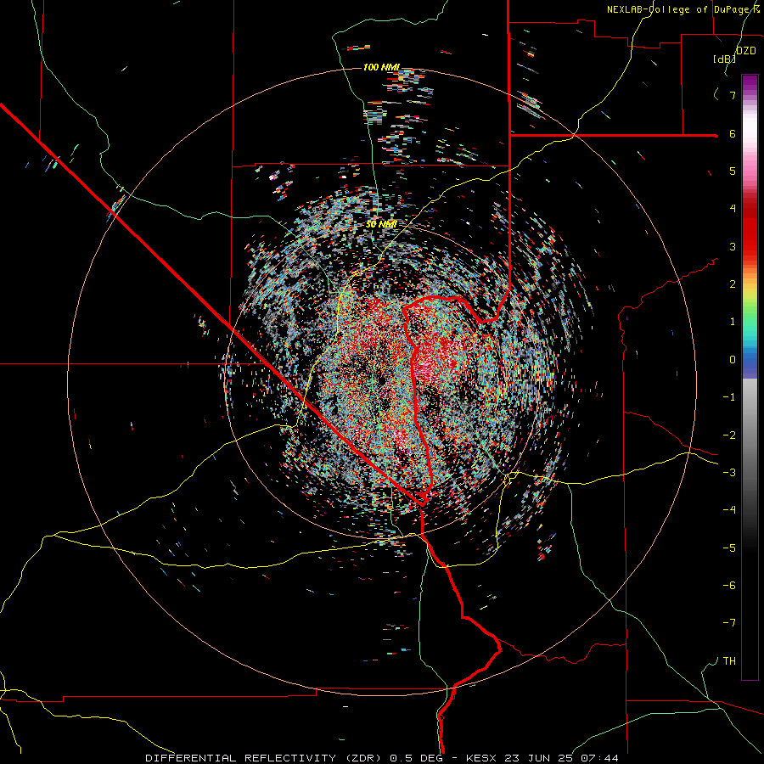
Task: Click the 07:44 timestamp in caption
Action: [599, 758]
